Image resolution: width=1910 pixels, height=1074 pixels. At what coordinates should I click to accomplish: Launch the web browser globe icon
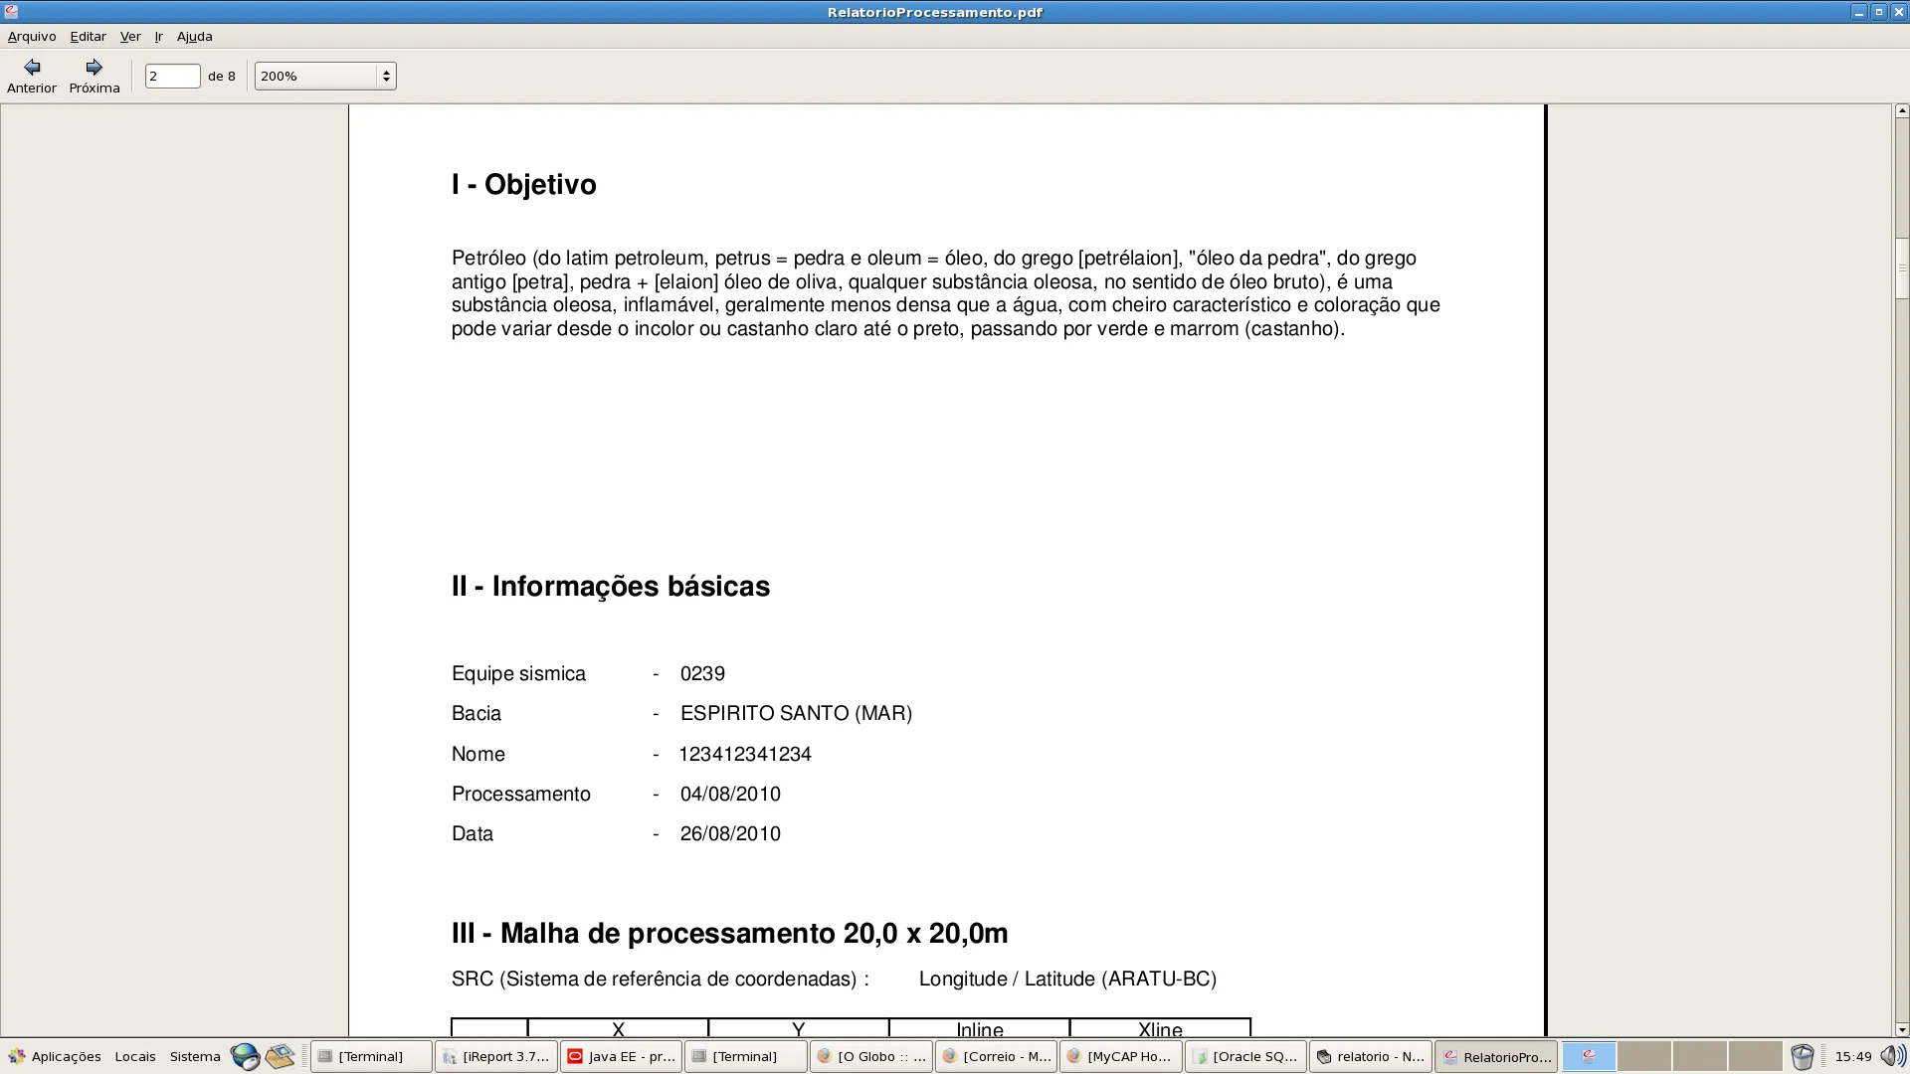(245, 1056)
